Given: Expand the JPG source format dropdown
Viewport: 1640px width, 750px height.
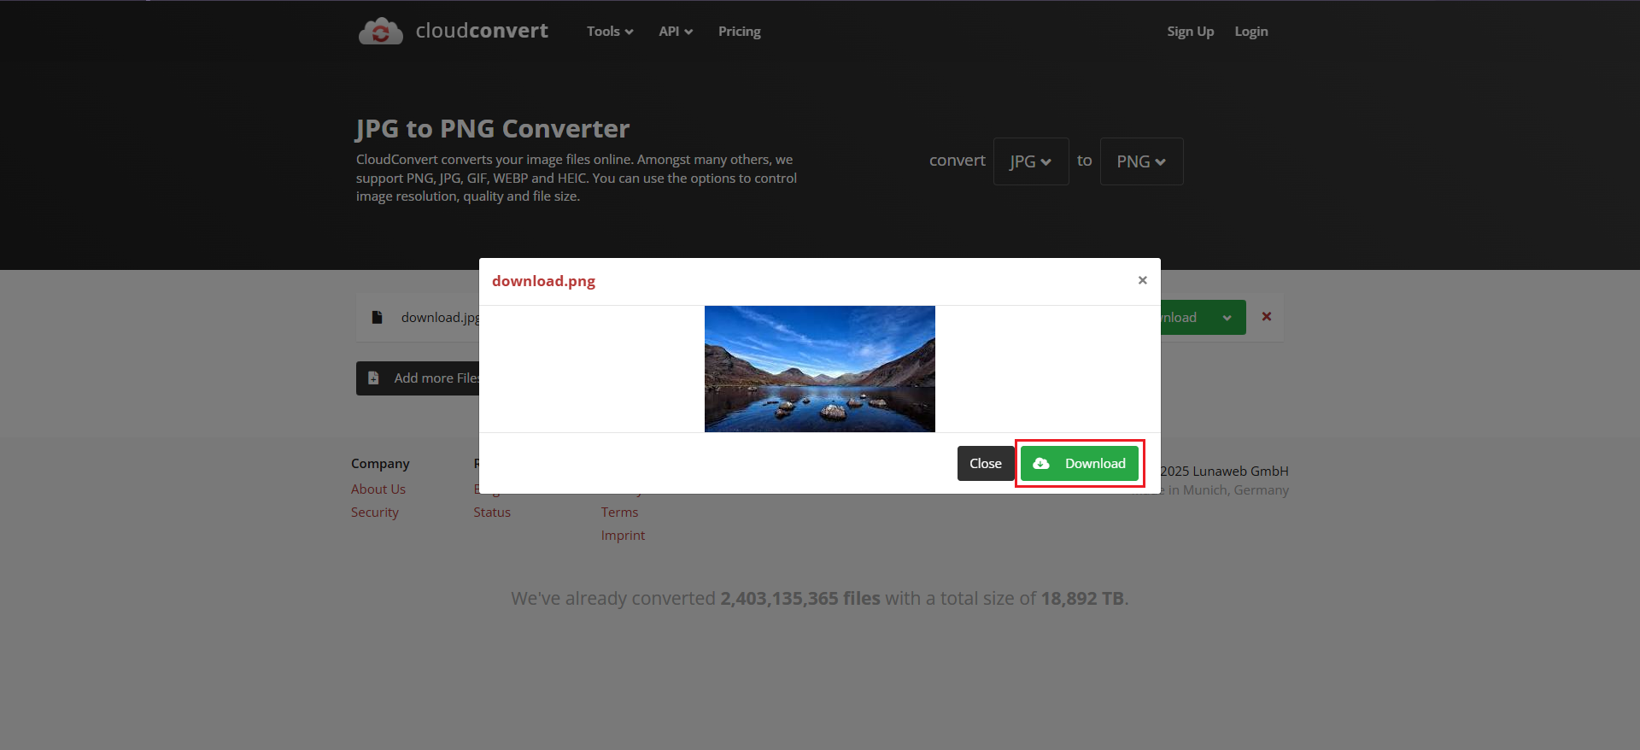Looking at the screenshot, I should point(1031,161).
